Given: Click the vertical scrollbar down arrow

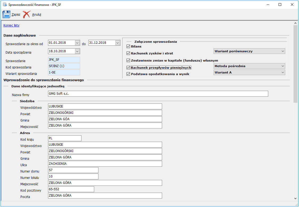Looking at the screenshot, I should click(x=295, y=199).
